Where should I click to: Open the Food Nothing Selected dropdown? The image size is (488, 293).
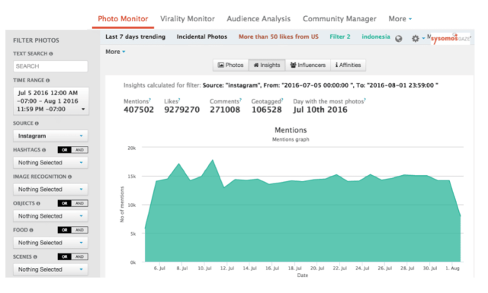point(50,243)
